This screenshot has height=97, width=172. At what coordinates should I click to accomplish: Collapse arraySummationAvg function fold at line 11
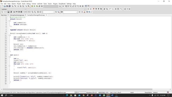point(9,35)
